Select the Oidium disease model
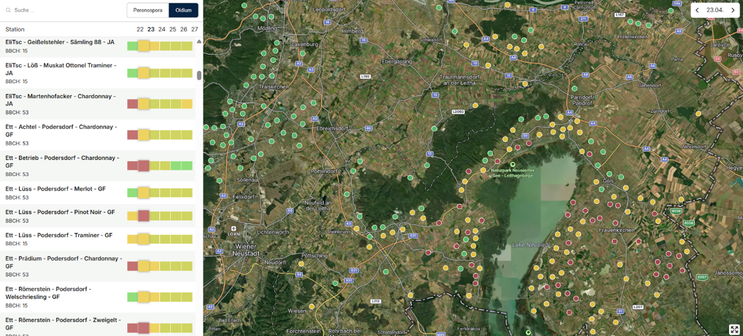Viewport: 743px width, 336px height. click(x=183, y=10)
